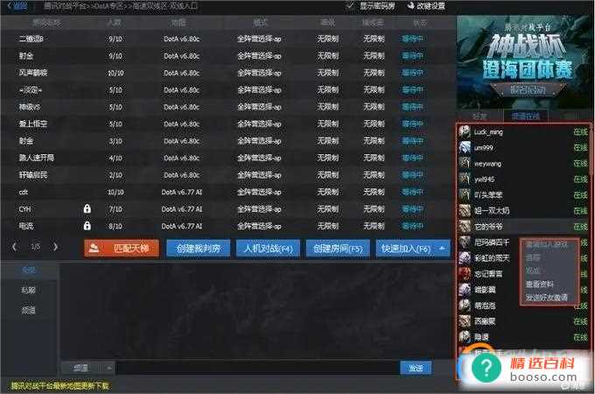
Task: Click the avatar icon beside weywang
Action: coord(464,163)
